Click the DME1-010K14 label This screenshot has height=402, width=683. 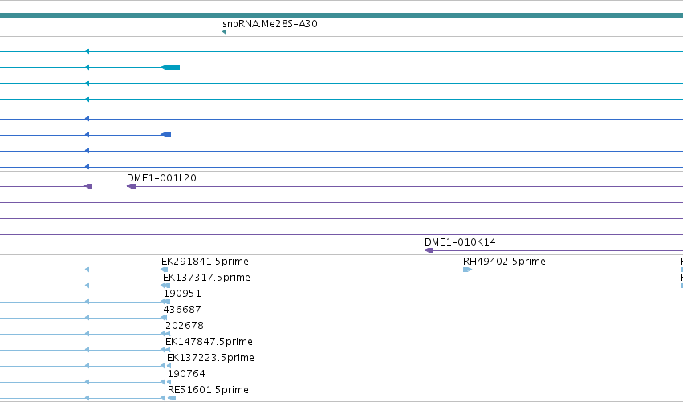(x=460, y=242)
